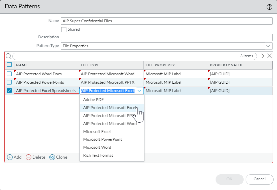This screenshot has width=277, height=190.
Task: Click the Name input field
Action: pyautogui.click(x=166, y=21)
